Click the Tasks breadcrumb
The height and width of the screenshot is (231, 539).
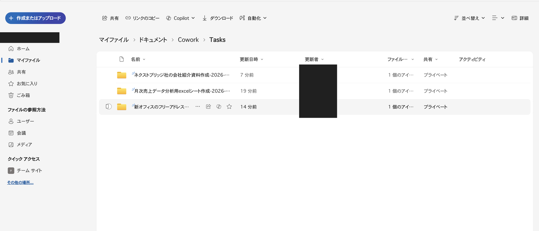point(217,40)
